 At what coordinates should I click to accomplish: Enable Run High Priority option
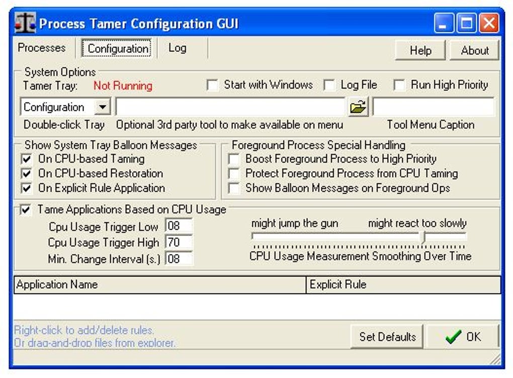point(399,86)
